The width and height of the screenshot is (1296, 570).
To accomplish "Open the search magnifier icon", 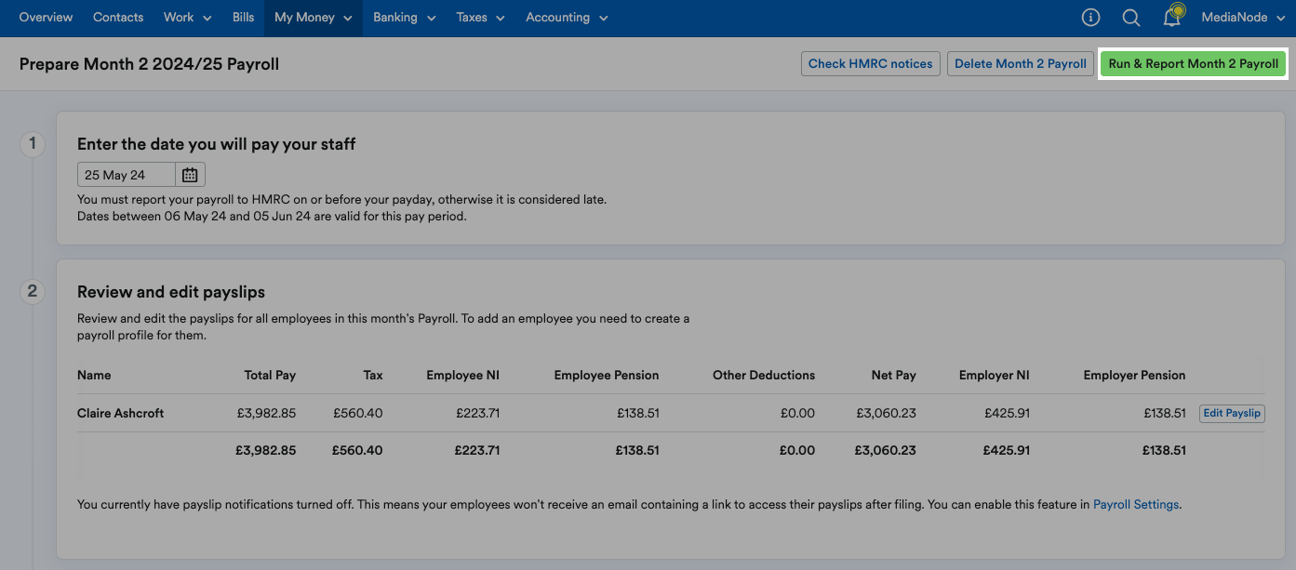I will (1130, 18).
